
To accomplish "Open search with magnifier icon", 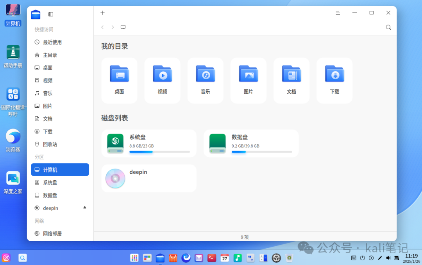I will click(388, 27).
